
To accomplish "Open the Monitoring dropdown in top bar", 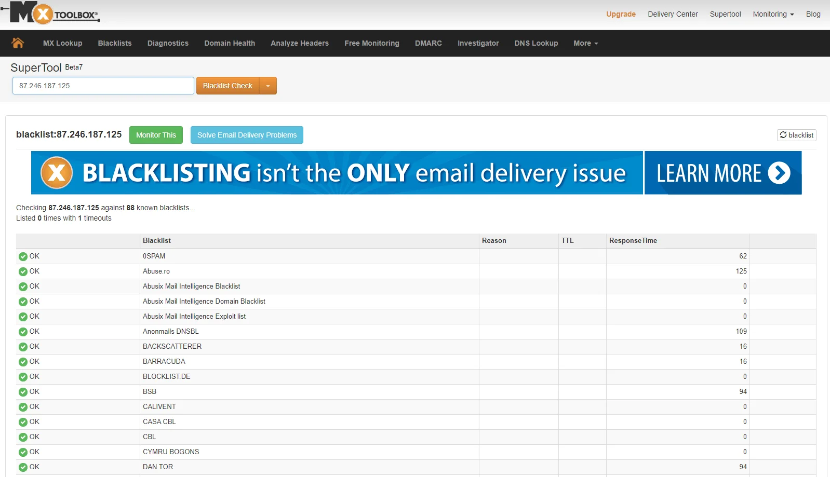I will 773,14.
